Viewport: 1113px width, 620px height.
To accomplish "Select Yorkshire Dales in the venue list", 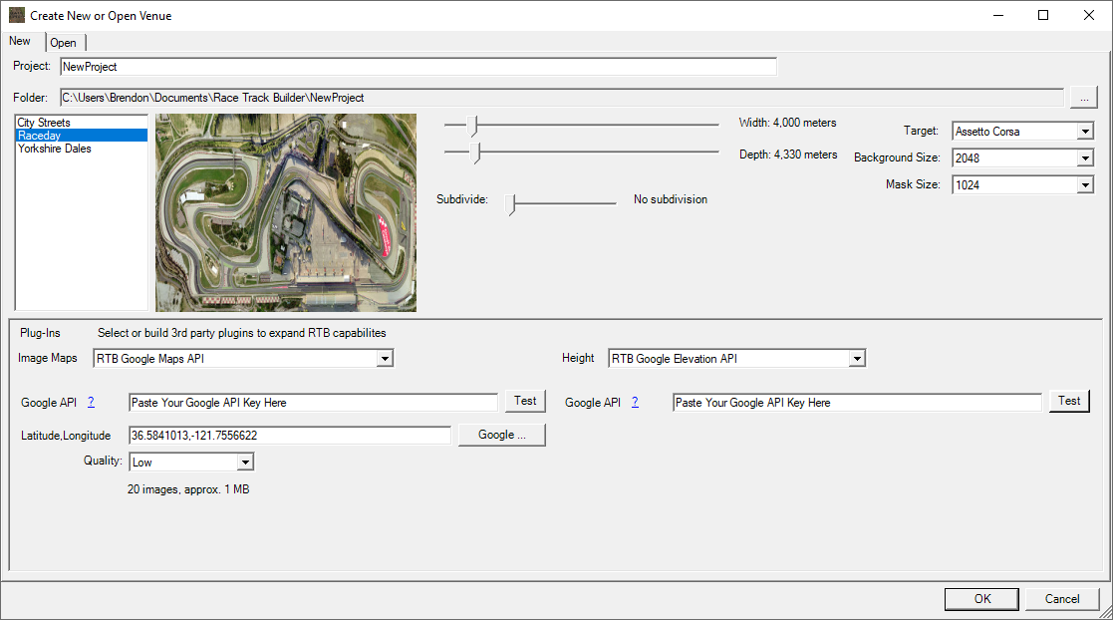I will (55, 149).
